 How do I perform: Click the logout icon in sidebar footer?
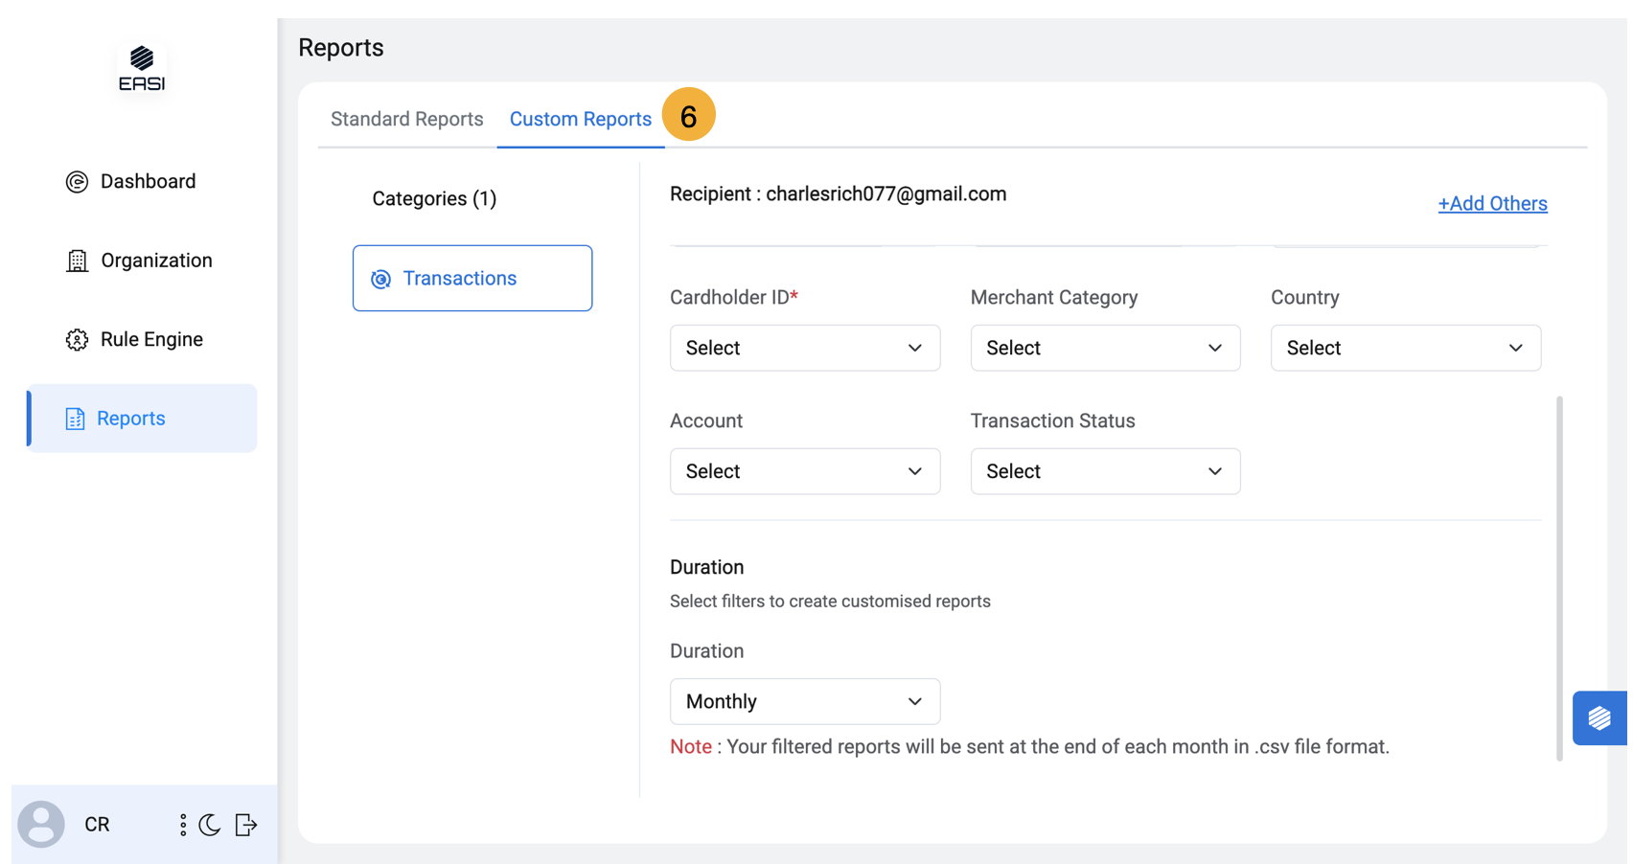[x=246, y=825]
